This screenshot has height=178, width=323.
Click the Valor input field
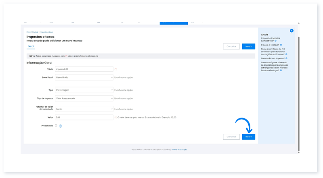tap(84, 117)
